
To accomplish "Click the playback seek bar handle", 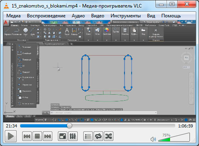I will [x=69, y=126].
